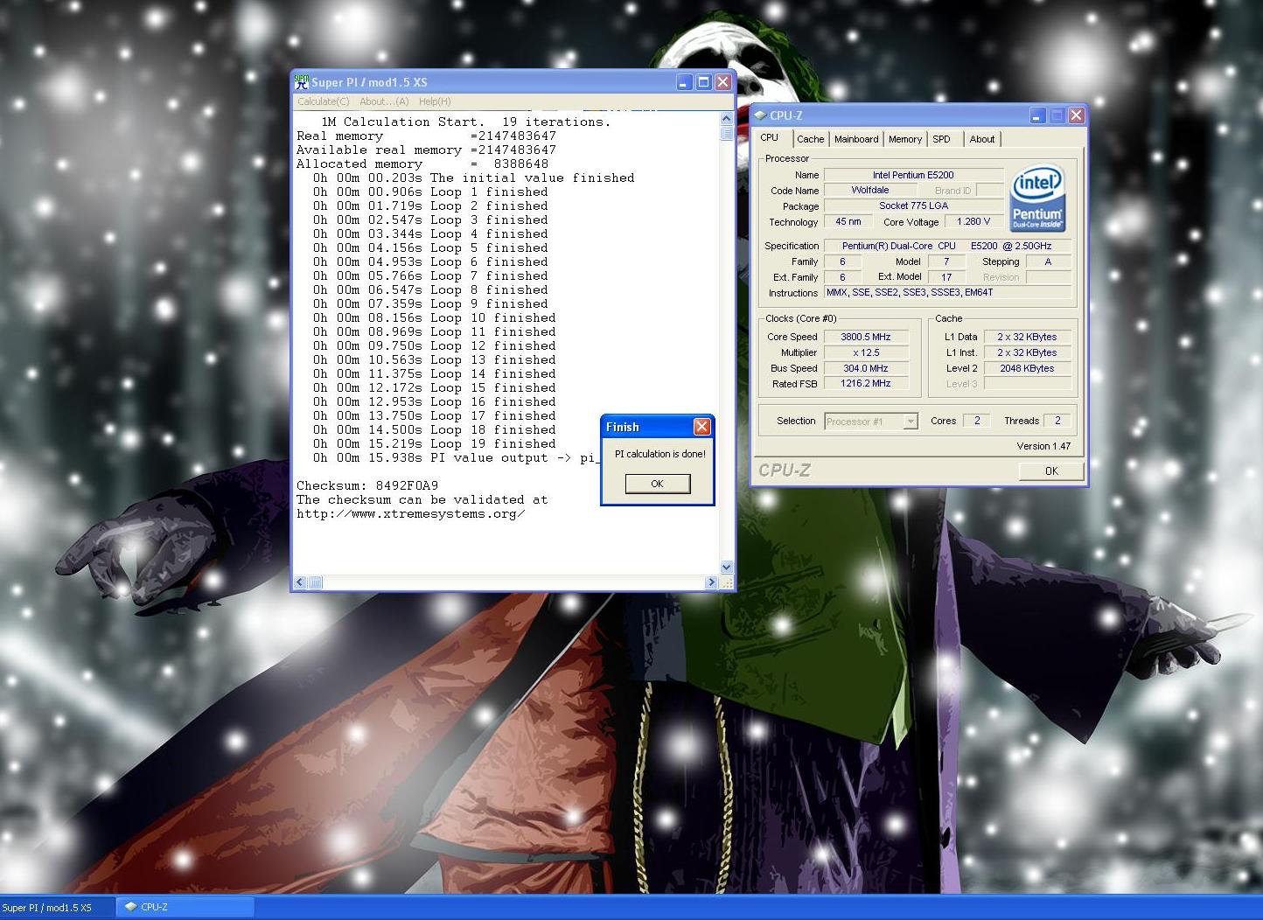This screenshot has width=1263, height=920.
Task: Close the Finish dialog with X
Action: point(701,427)
